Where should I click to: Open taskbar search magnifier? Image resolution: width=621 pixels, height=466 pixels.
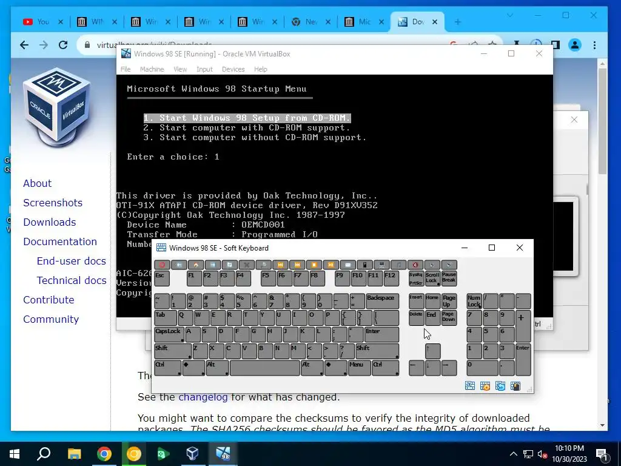point(44,454)
